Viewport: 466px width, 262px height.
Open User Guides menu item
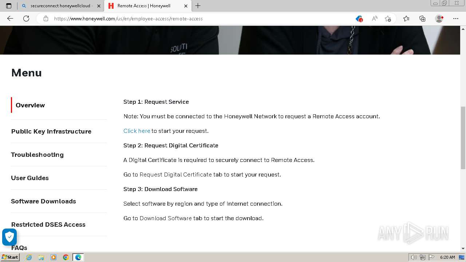(30, 178)
